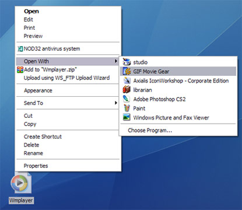Expand the Open With submenu arrow
This screenshot has width=242, height=210.
click(116, 61)
